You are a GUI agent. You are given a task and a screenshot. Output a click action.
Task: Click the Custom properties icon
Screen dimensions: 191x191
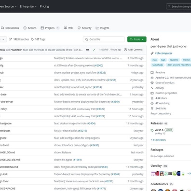pyautogui.click(x=152, y=93)
